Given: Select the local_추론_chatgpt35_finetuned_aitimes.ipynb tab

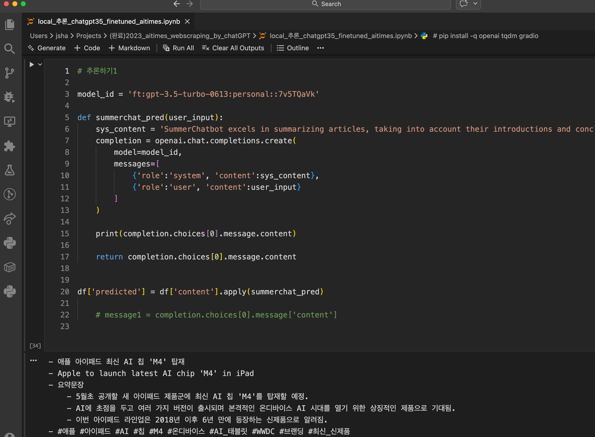Looking at the screenshot, I should pos(109,21).
